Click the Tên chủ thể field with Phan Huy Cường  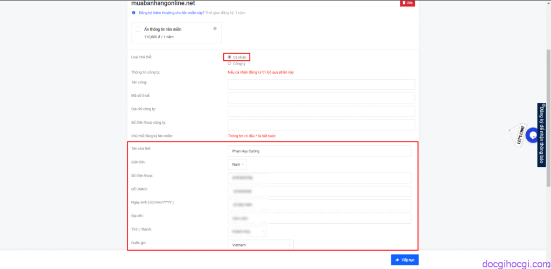320,151
